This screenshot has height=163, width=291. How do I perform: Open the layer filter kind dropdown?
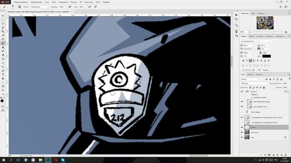point(250,79)
